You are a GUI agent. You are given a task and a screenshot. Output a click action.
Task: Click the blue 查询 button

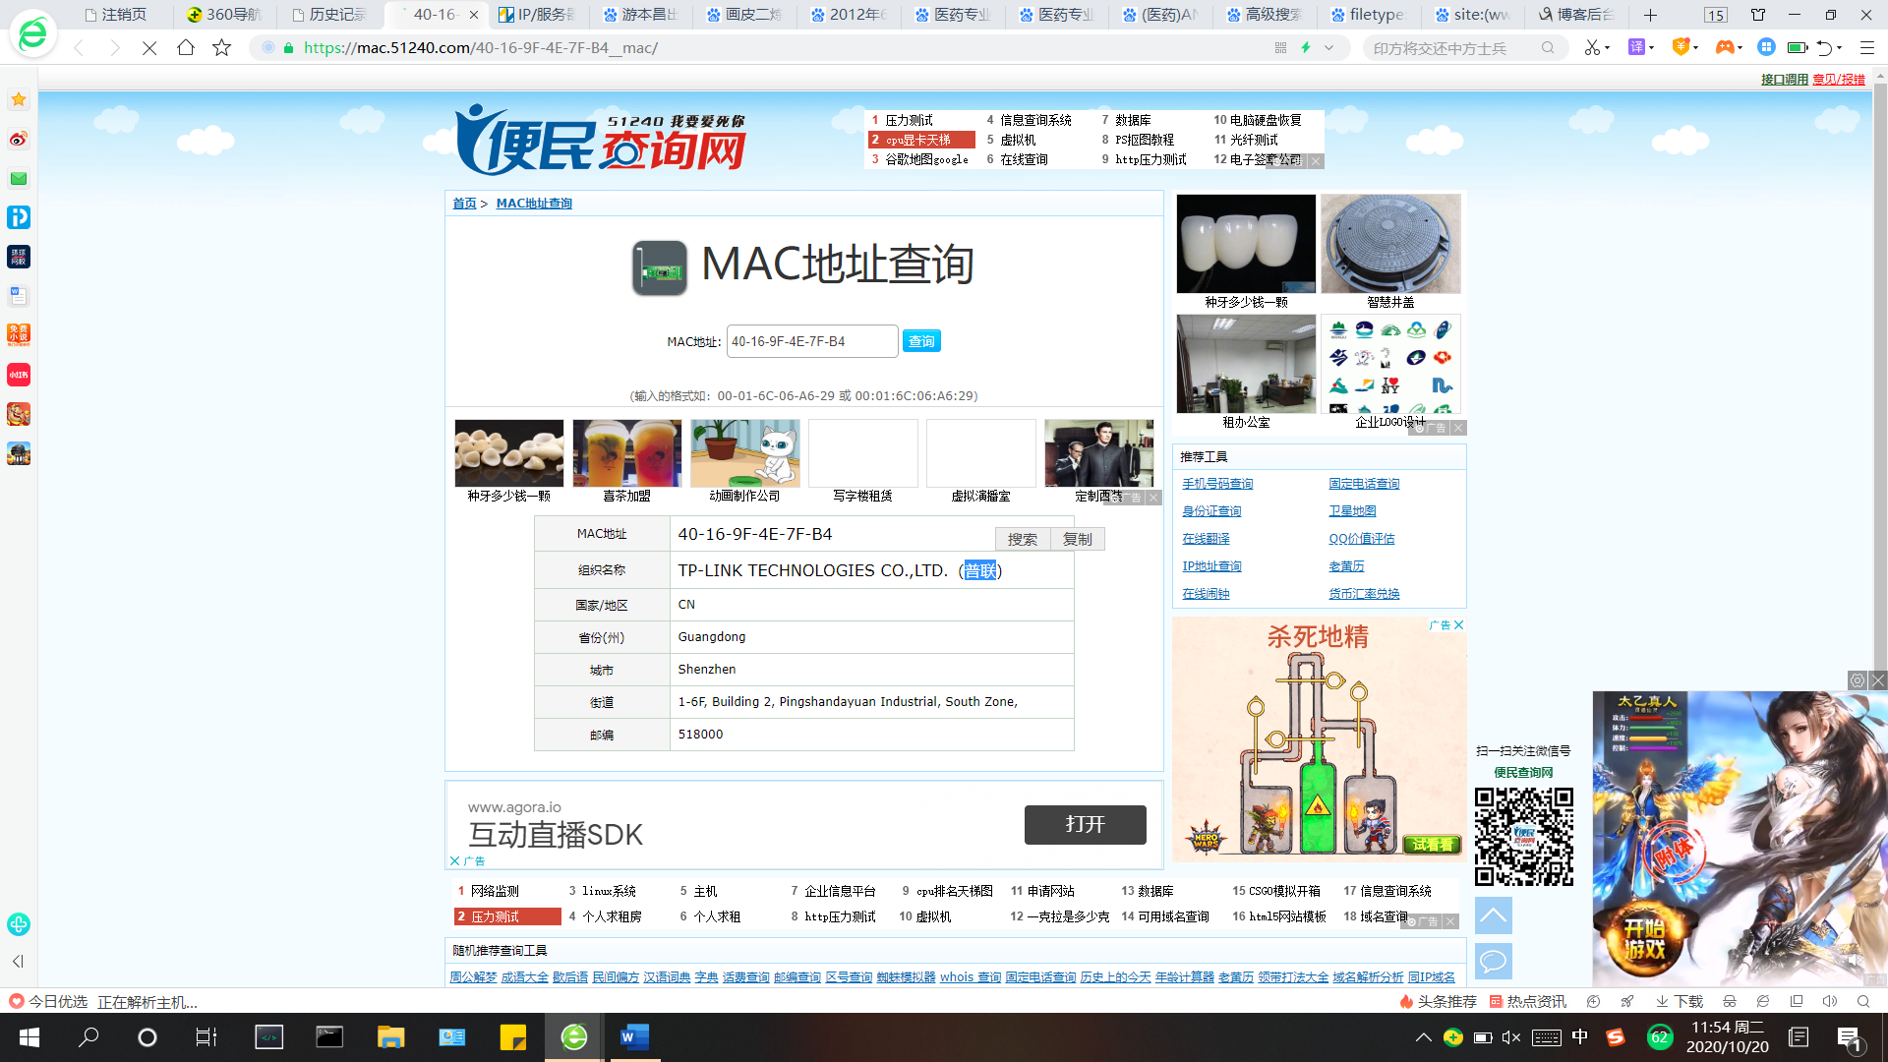coord(921,341)
